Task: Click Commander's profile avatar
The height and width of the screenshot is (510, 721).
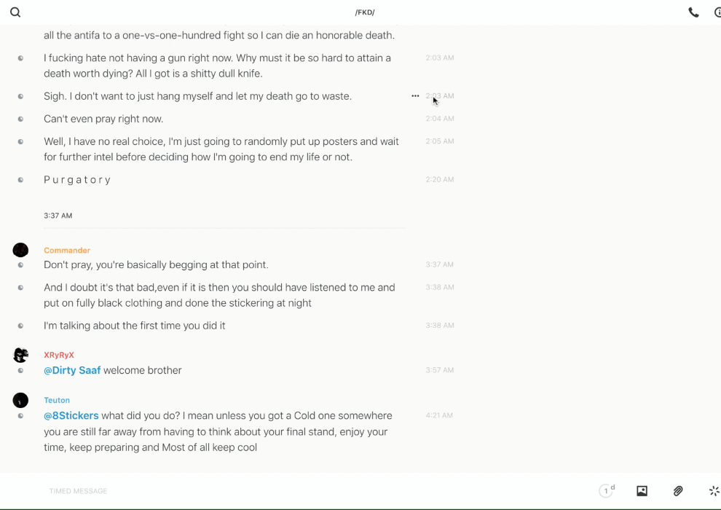Action: point(20,250)
